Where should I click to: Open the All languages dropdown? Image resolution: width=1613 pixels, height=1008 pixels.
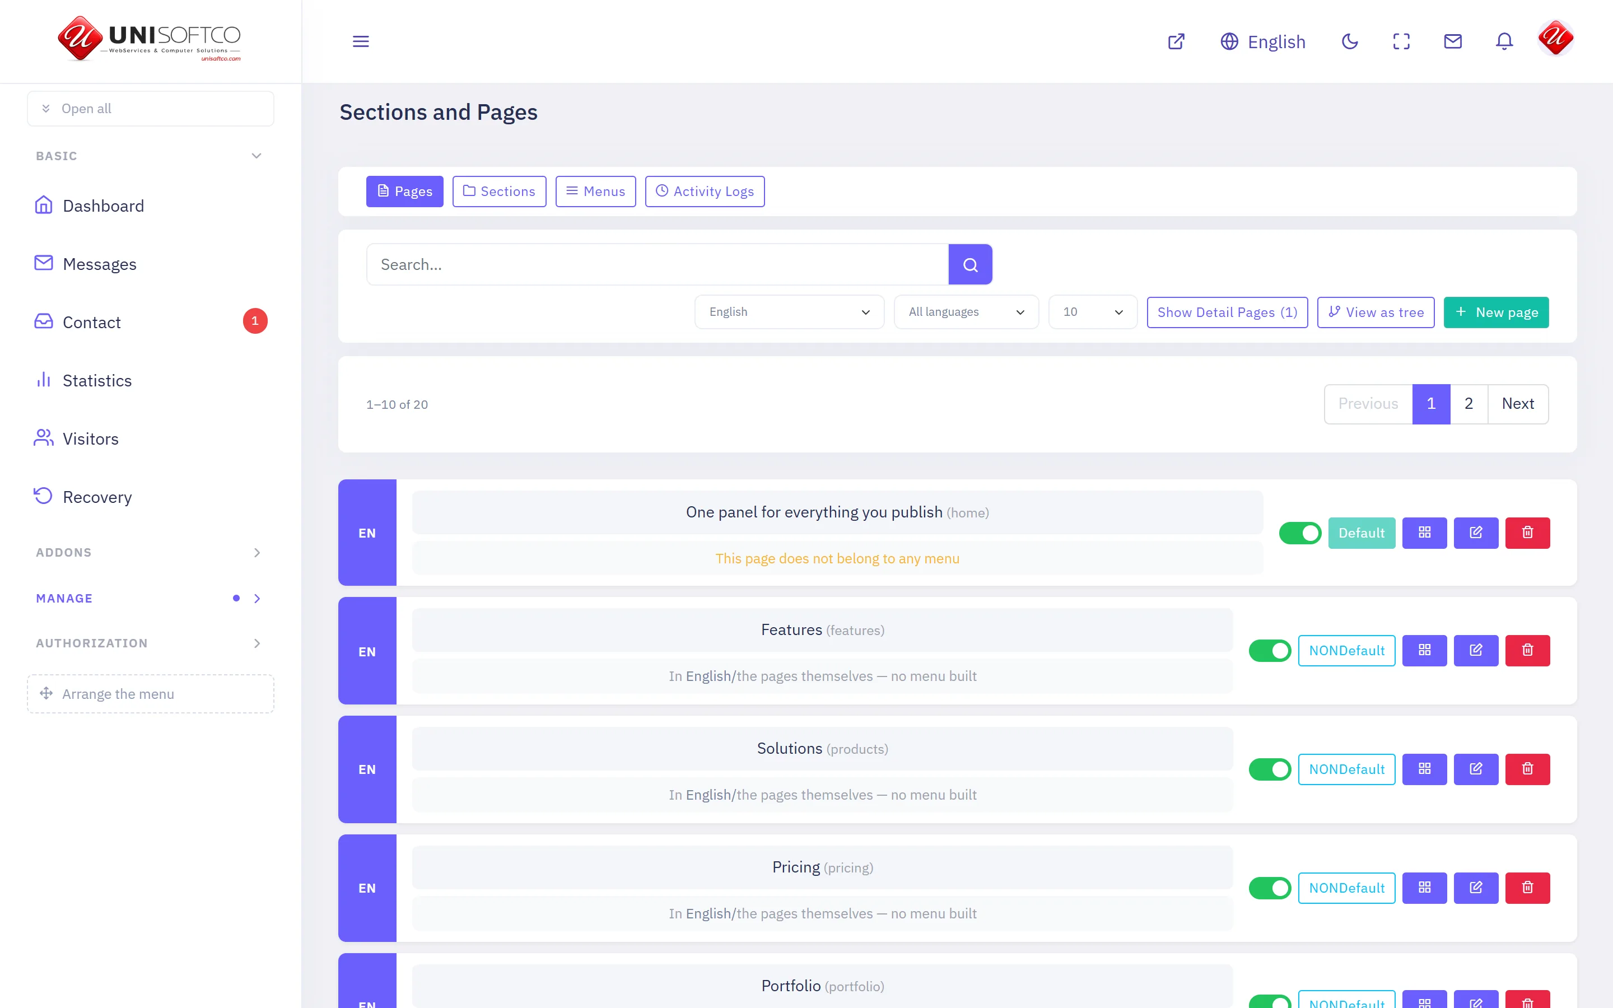point(966,312)
